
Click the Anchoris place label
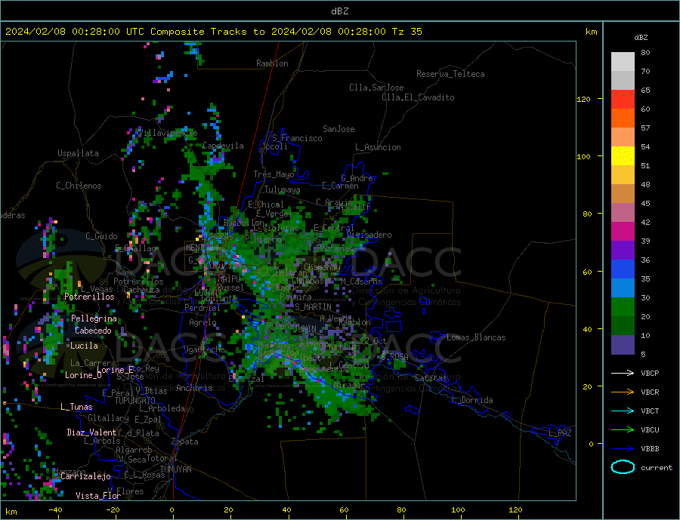click(194, 388)
